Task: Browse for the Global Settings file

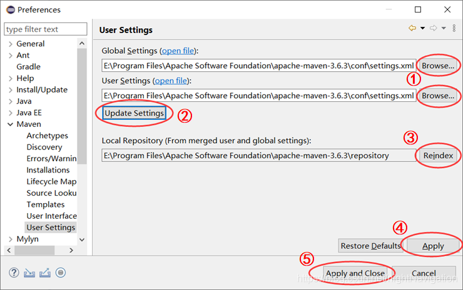Action: pyautogui.click(x=438, y=66)
